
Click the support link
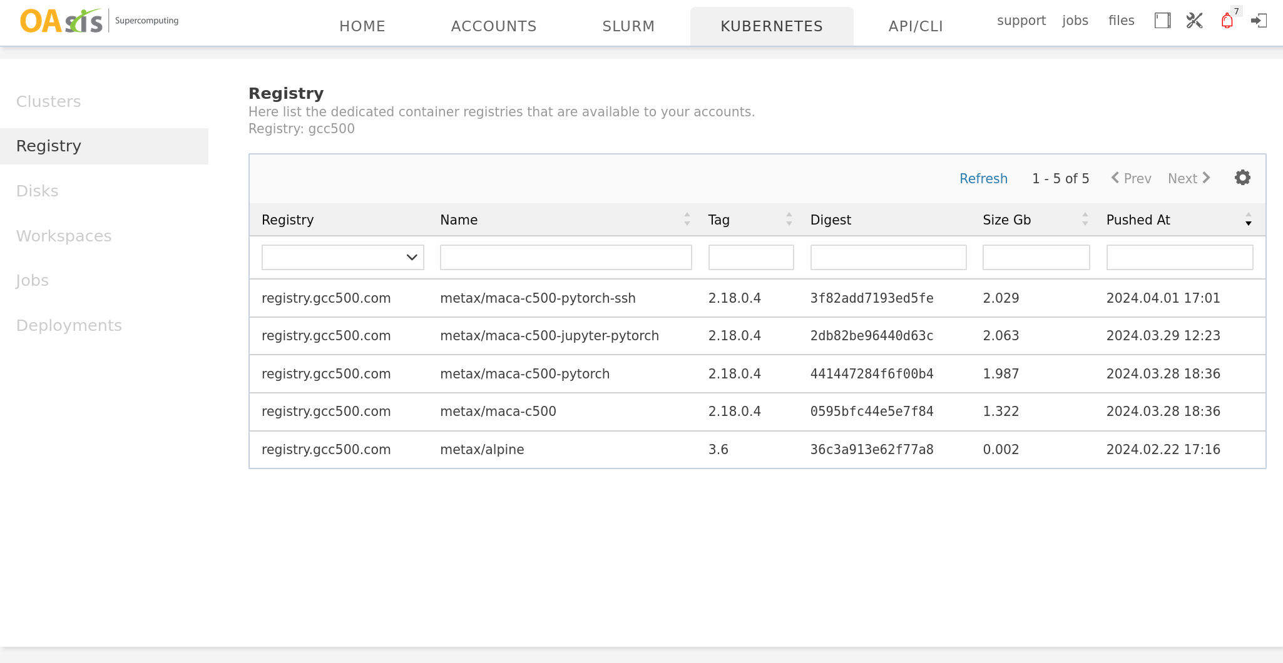point(1021,21)
